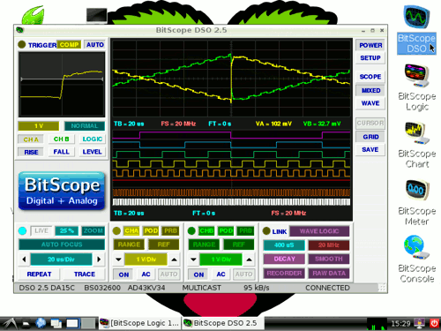
Task: Click the POWER button
Action: tap(370, 45)
